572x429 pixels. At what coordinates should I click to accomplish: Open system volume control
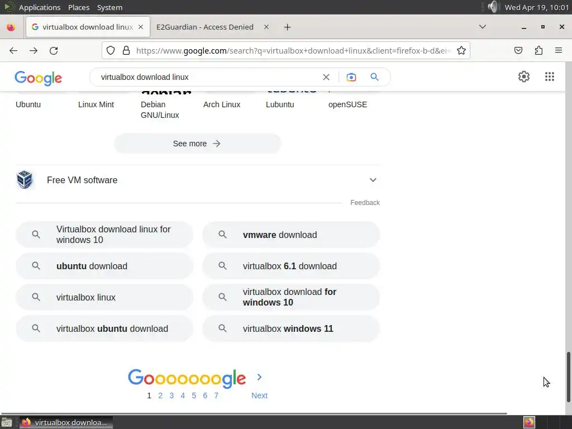click(x=493, y=7)
